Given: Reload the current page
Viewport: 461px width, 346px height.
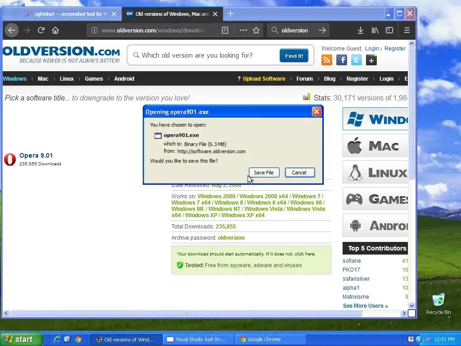Looking at the screenshot, I should (x=41, y=30).
